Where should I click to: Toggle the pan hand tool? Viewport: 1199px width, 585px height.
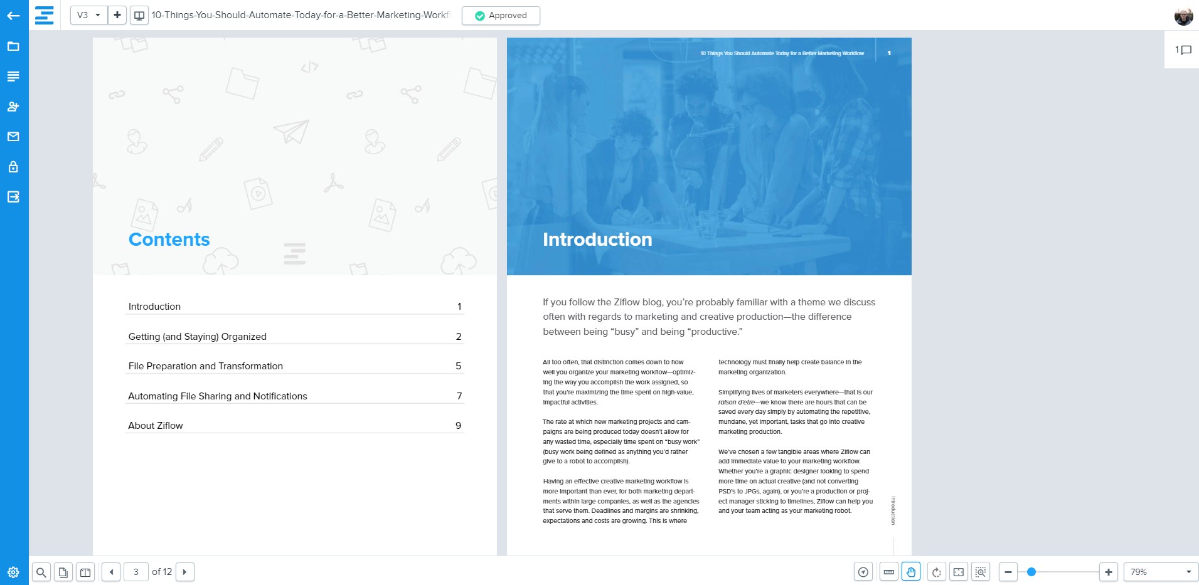[x=910, y=572]
